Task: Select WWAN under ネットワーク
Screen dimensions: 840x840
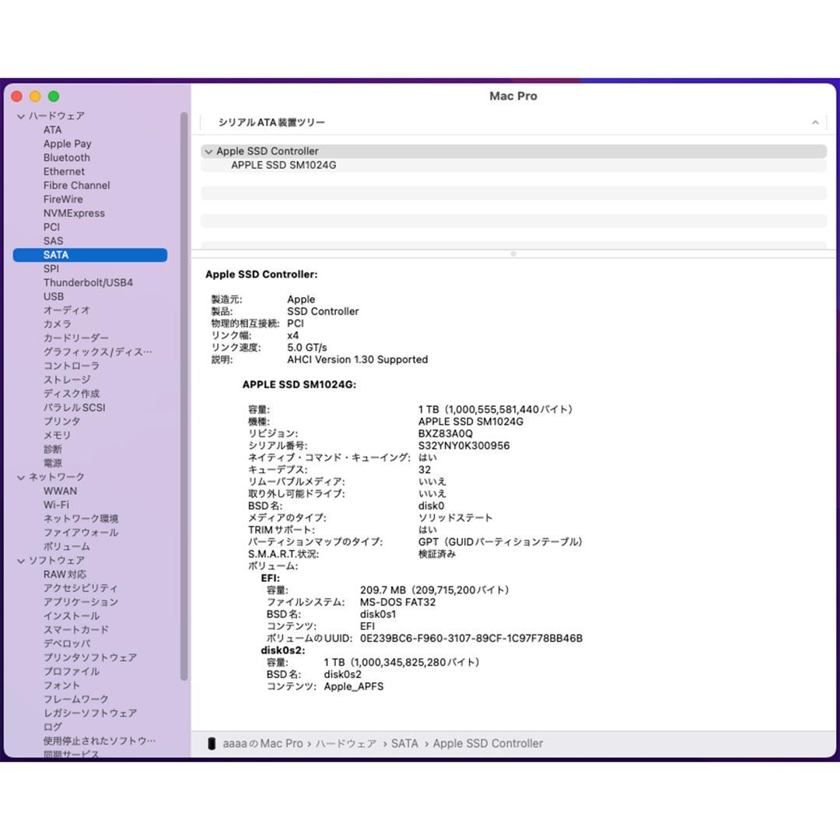Action: [x=60, y=492]
